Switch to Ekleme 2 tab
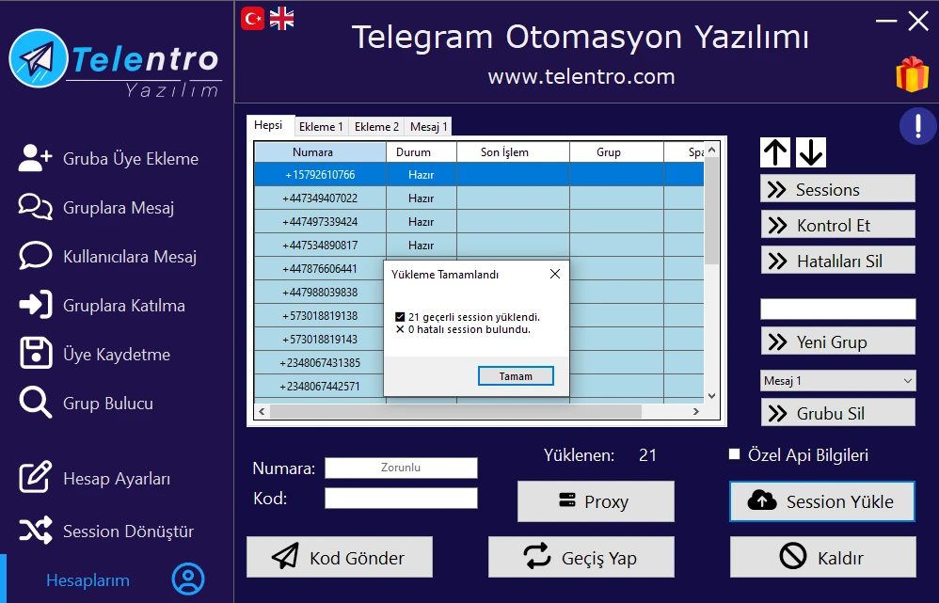The width and height of the screenshot is (939, 603). 376,127
